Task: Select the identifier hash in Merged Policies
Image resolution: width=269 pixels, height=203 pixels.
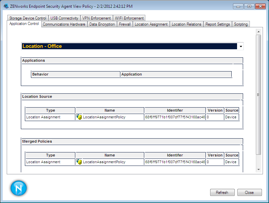Action: (175, 162)
